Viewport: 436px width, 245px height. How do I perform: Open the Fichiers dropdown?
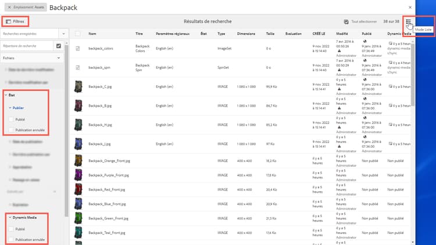pos(32,58)
